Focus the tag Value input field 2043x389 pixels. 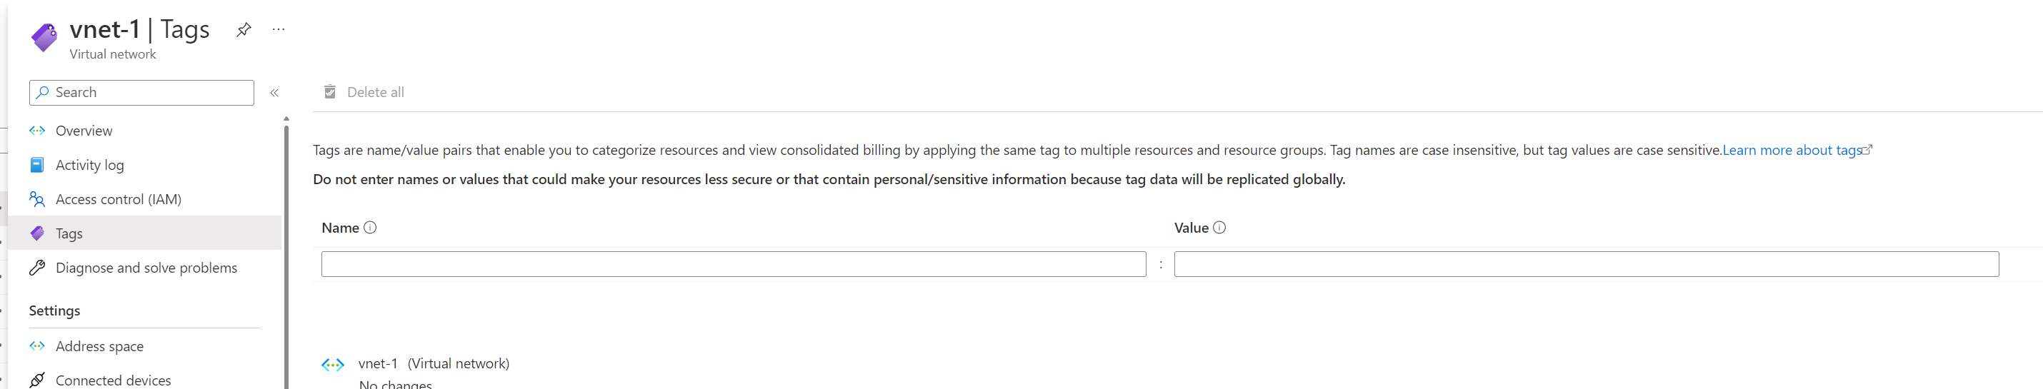[1585, 264]
